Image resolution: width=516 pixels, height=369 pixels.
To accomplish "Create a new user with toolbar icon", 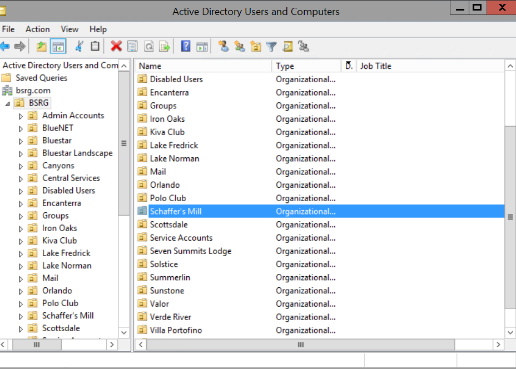I will coord(224,46).
